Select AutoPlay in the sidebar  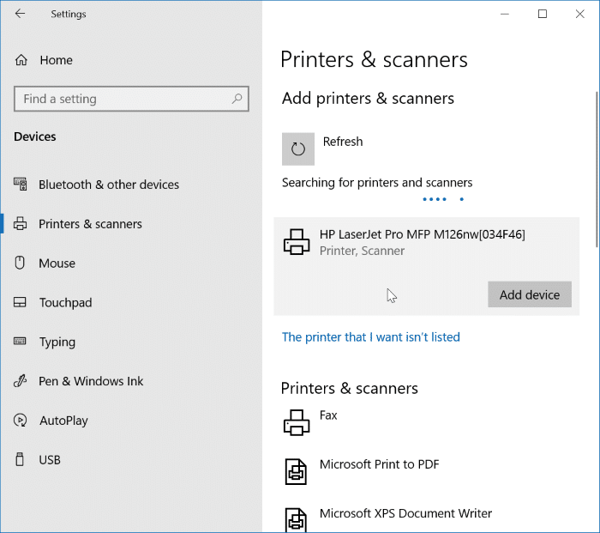click(63, 421)
